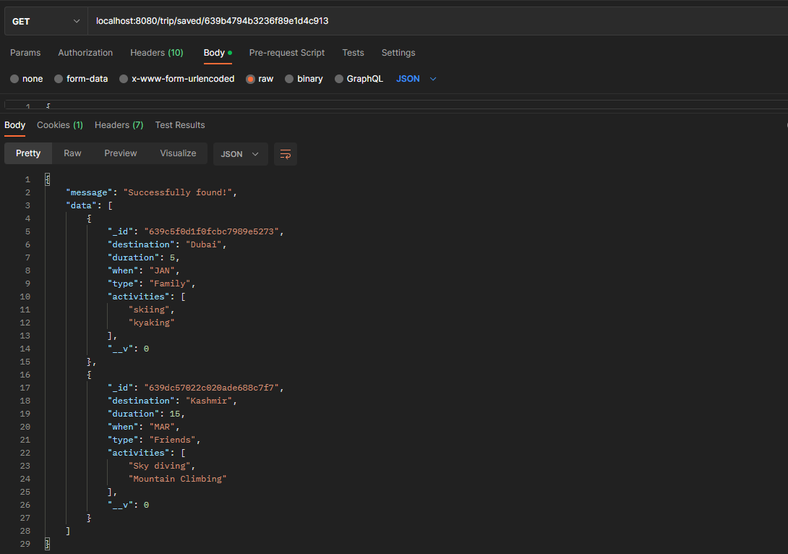Select the form-data radio button
The image size is (788, 554).
click(x=59, y=79)
